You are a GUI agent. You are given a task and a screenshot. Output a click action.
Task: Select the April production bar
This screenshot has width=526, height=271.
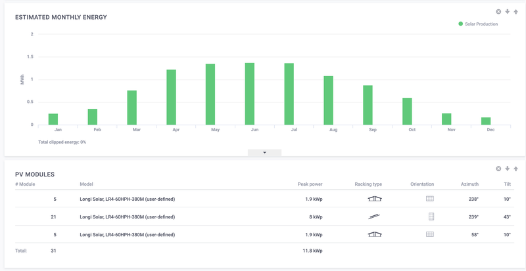click(171, 97)
